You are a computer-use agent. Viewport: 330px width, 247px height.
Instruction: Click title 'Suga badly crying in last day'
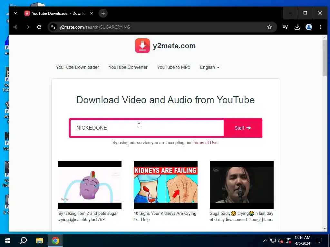click(x=241, y=216)
